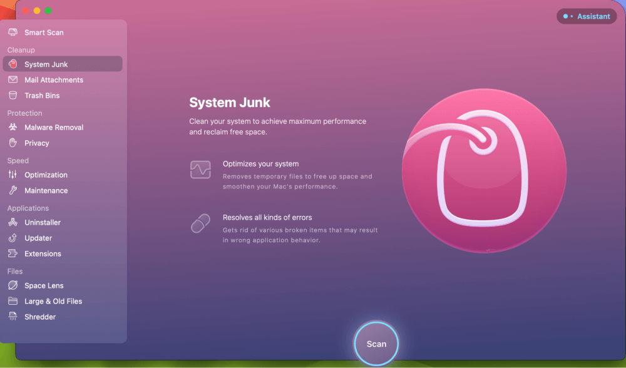This screenshot has width=626, height=368.
Task: Click the 'Clean your system to achieve' description
Action: 277,126
